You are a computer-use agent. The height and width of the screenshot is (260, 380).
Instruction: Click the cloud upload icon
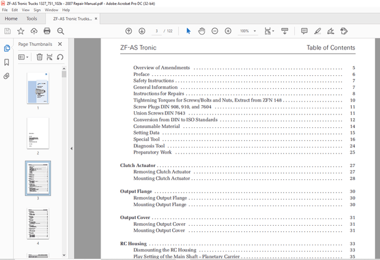[34, 31]
